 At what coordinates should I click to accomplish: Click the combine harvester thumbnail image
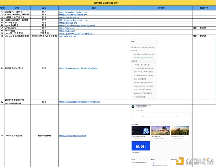160,131
